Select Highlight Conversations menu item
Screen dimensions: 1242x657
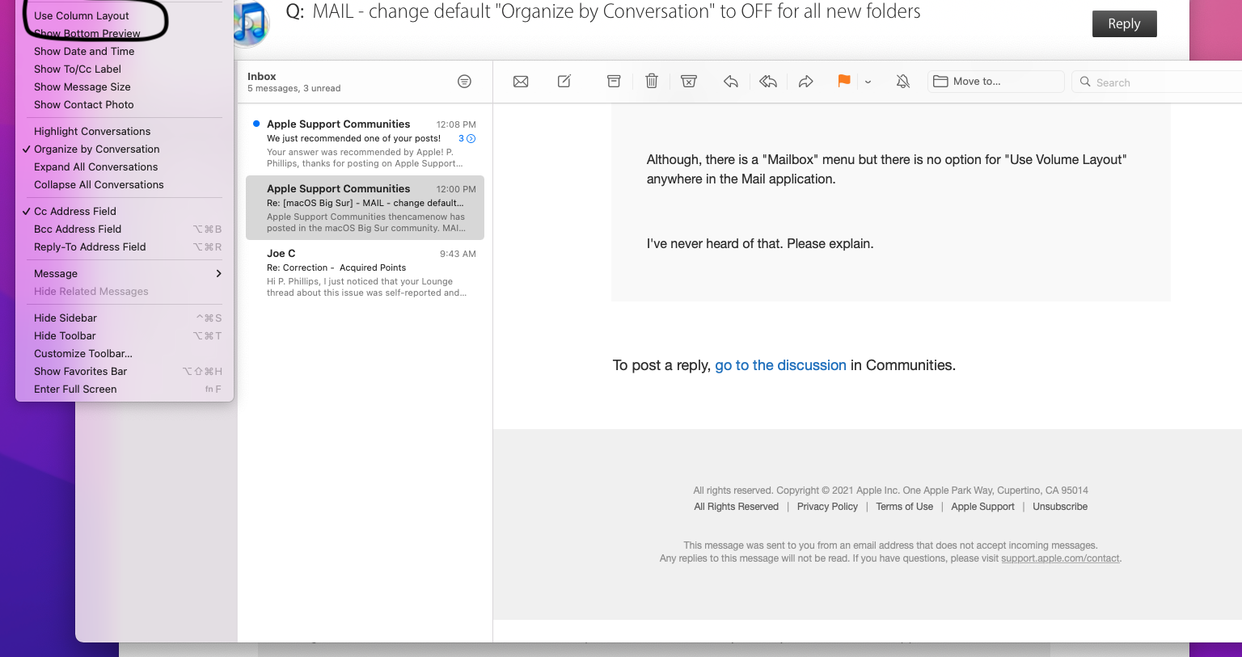92,131
